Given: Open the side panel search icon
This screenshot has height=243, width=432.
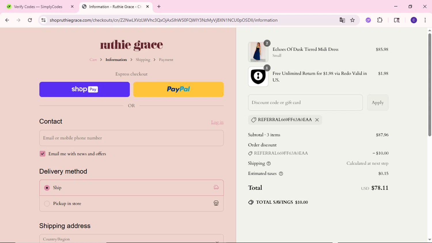Looking at the screenshot, I should (397, 20).
